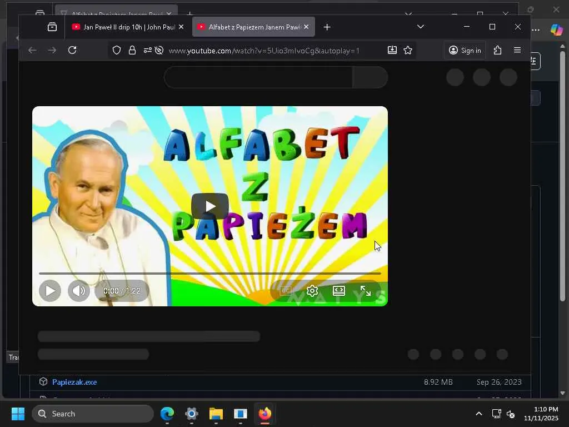Select the Alfabet z Papieżem Janem Pawłem tab
Screen dimensions: 569x427
click(253, 27)
